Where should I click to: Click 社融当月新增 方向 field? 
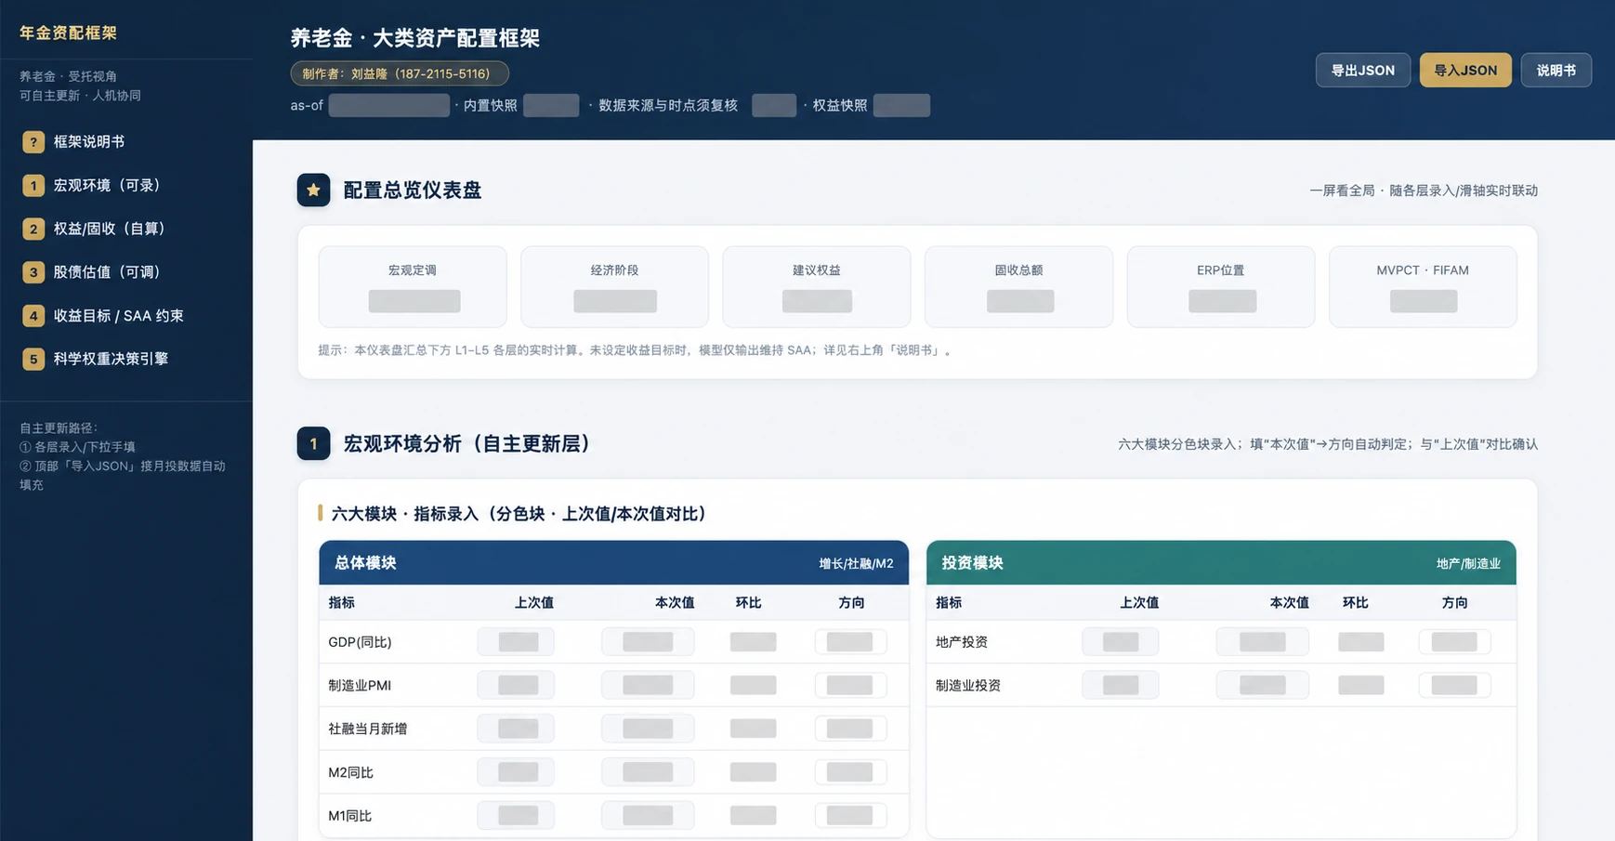[850, 729]
